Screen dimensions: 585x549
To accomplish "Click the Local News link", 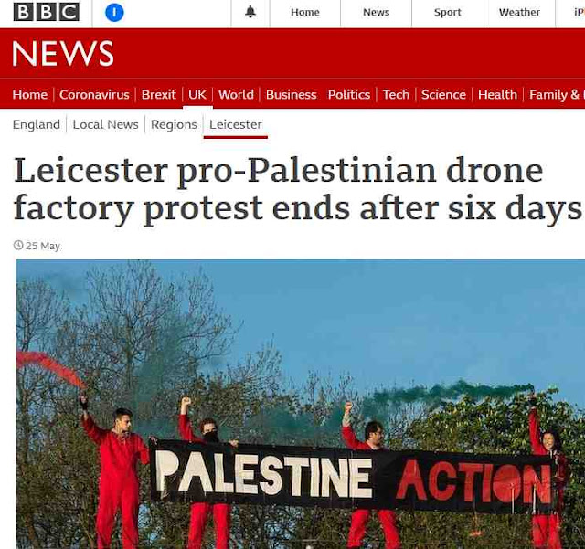I will (106, 124).
